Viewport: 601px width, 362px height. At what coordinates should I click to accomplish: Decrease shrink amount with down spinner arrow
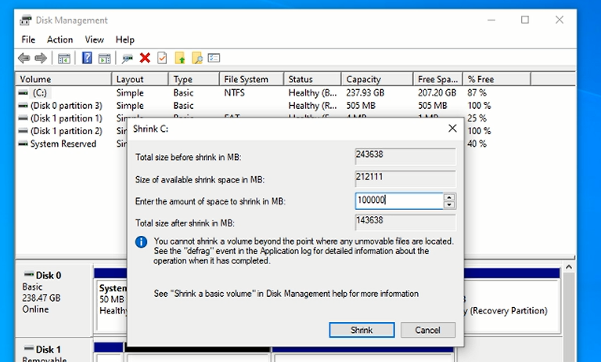click(x=449, y=205)
